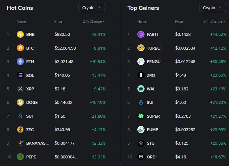Viewport: 229px width, 166px height.
Task: Open the Hot Coins Crypto dropdown
Action: [x=92, y=8]
